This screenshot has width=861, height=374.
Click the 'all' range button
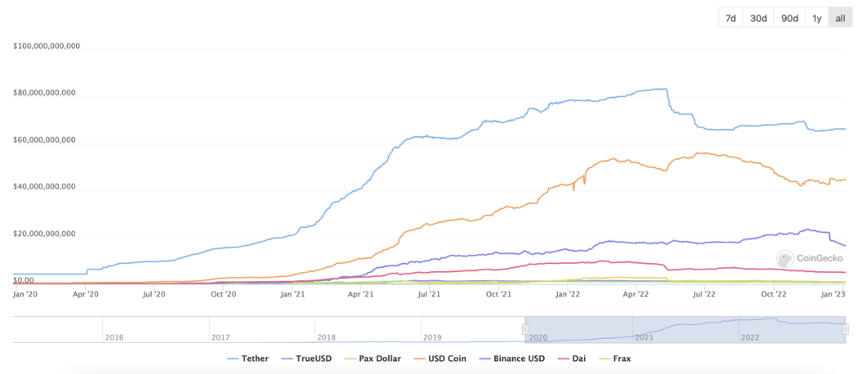click(840, 18)
